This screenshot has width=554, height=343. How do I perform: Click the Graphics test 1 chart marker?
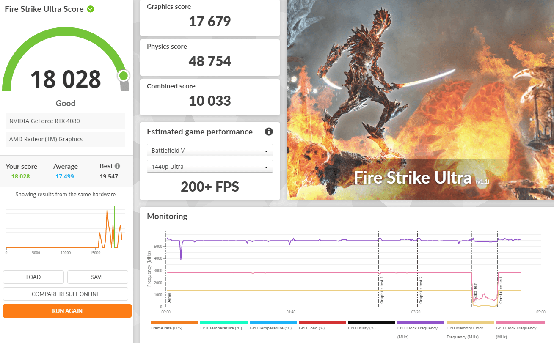tap(382, 290)
